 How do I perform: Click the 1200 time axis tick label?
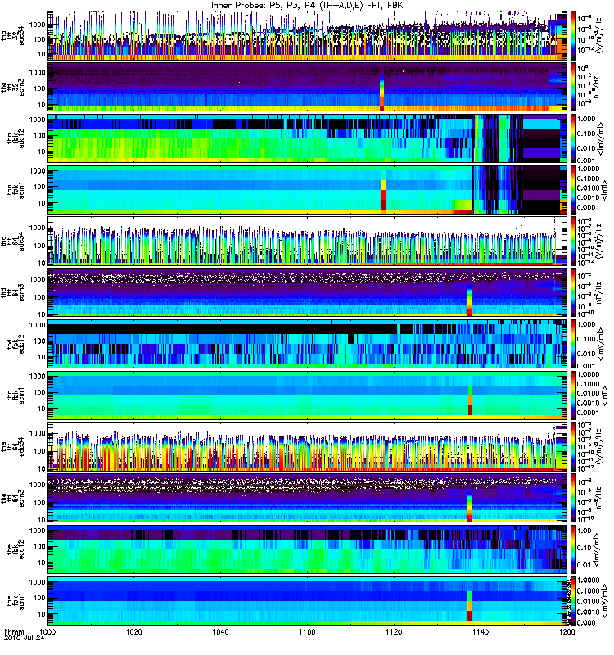(567, 632)
